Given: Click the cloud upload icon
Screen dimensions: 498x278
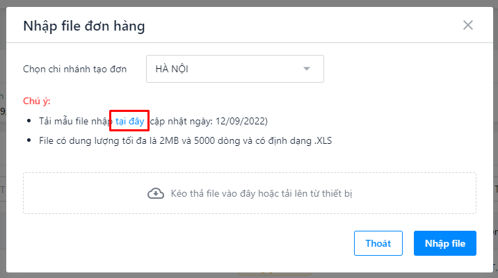Looking at the screenshot, I should [156, 193].
